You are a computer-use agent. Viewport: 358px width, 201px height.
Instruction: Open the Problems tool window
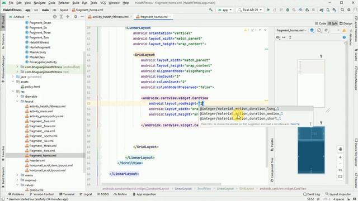pyautogui.click(x=16, y=194)
